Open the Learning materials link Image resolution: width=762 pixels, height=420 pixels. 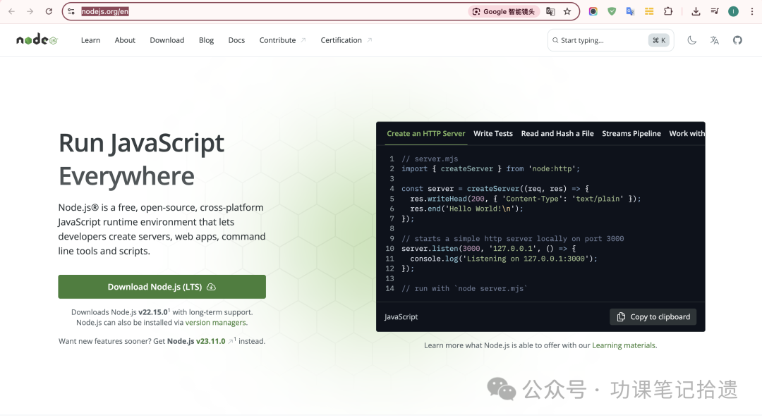624,345
